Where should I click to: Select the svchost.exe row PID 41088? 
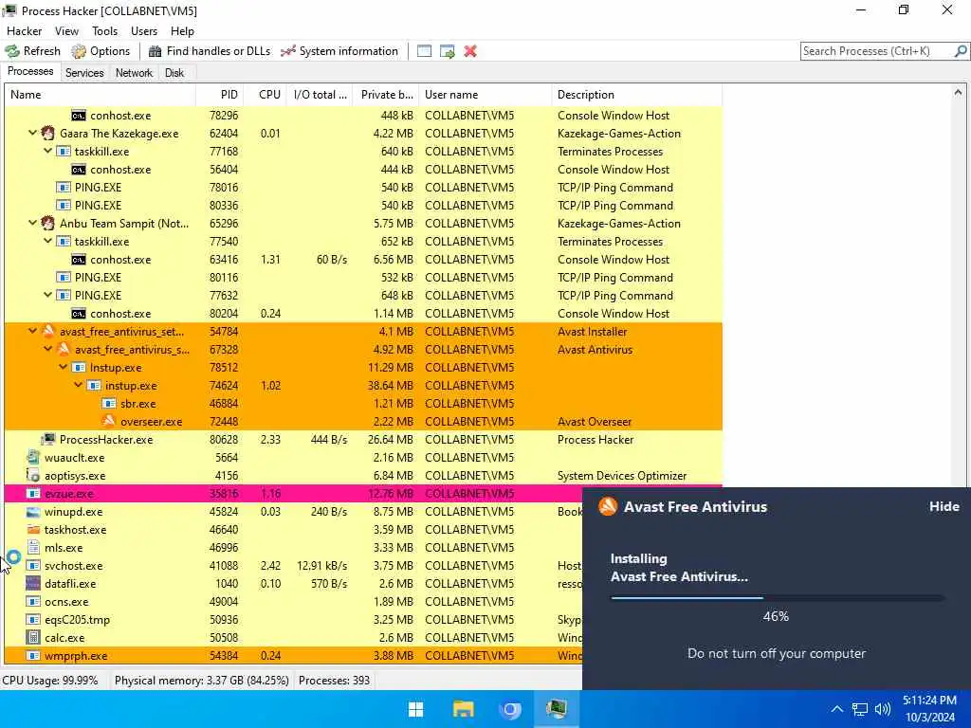[x=293, y=566]
